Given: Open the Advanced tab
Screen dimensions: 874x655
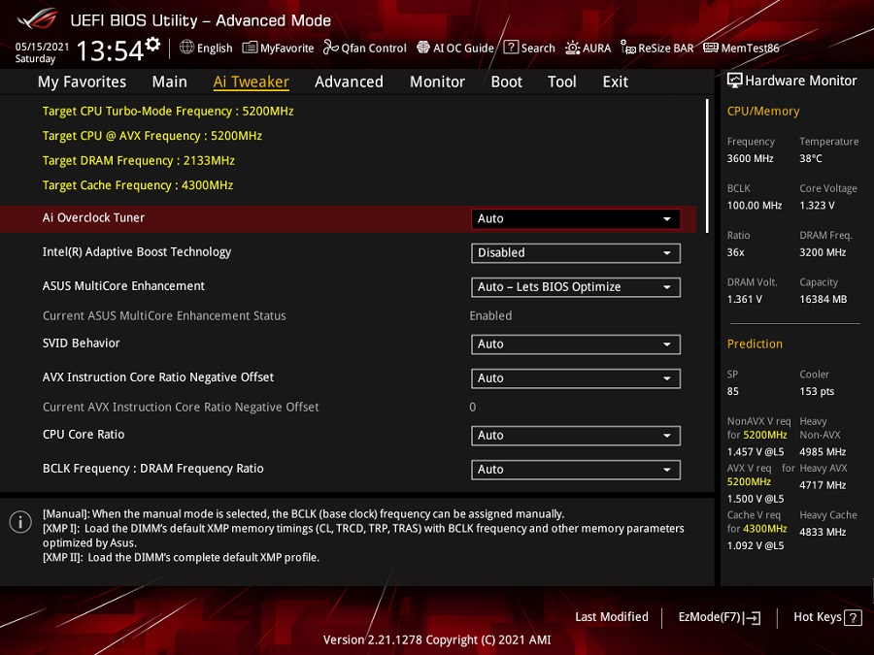Looking at the screenshot, I should click(349, 82).
